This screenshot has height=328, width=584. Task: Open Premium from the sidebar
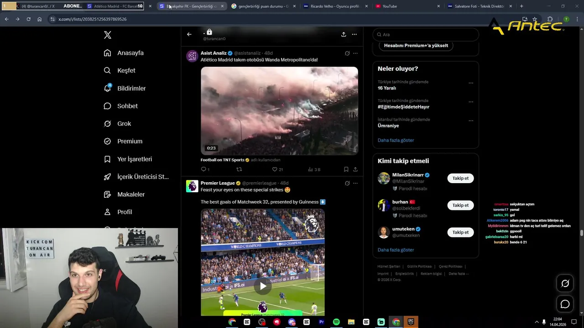[x=123, y=141]
